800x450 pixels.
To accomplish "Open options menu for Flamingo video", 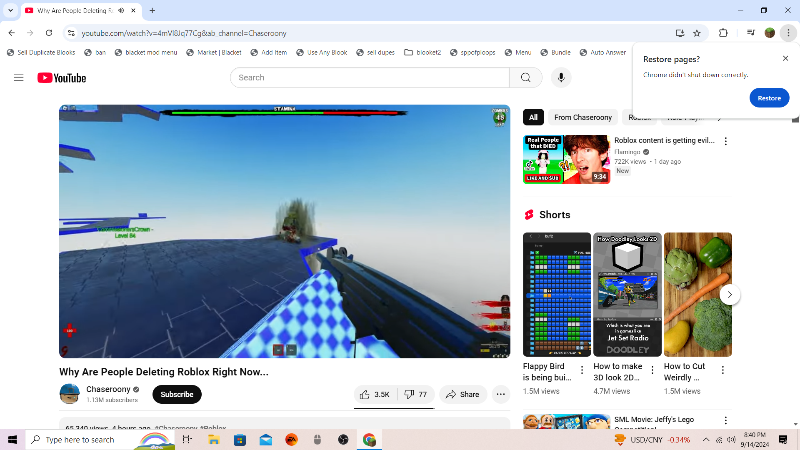I will pos(725,141).
